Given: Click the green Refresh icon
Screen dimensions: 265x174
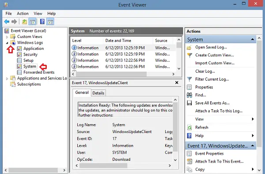Looking at the screenshot, I should click(189, 128).
